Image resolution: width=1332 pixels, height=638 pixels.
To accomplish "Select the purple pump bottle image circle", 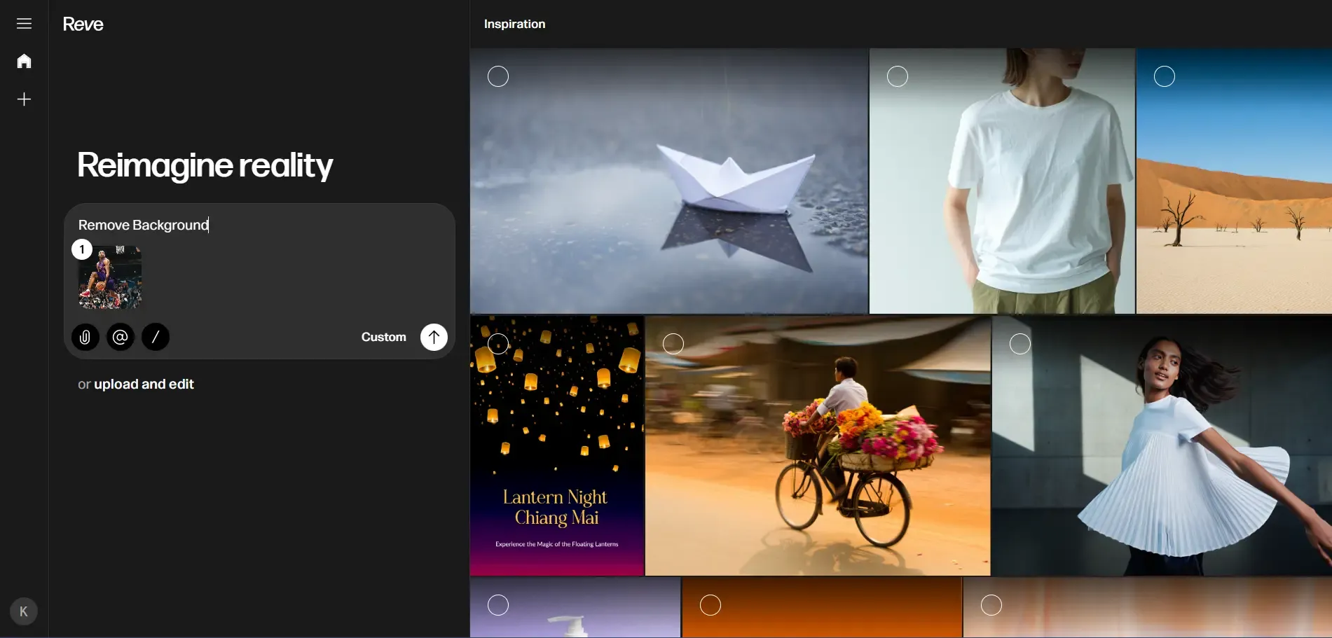I will pyautogui.click(x=498, y=605).
